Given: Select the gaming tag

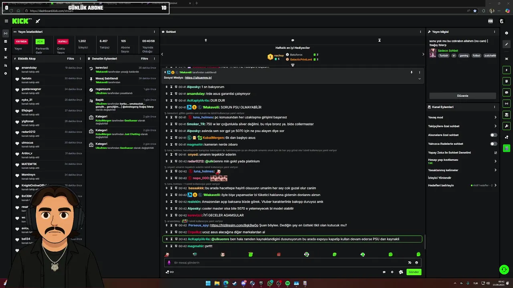Looking at the screenshot, I should point(464,56).
